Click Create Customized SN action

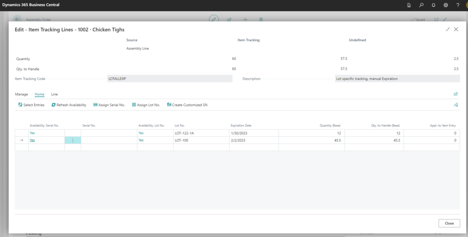[x=187, y=105]
